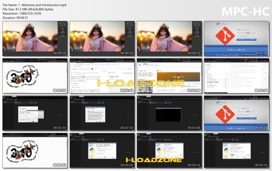272x171 pixels.
Task: Click the black console window in the 00:03:08 frame
Action: [169, 115]
